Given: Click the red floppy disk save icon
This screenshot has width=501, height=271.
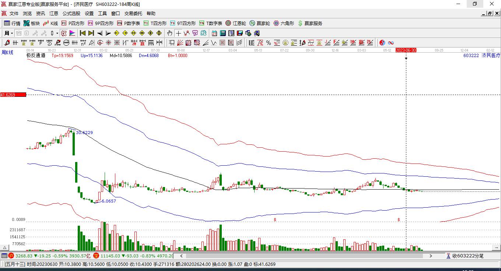Looking at the screenshot, I should click(240, 33).
